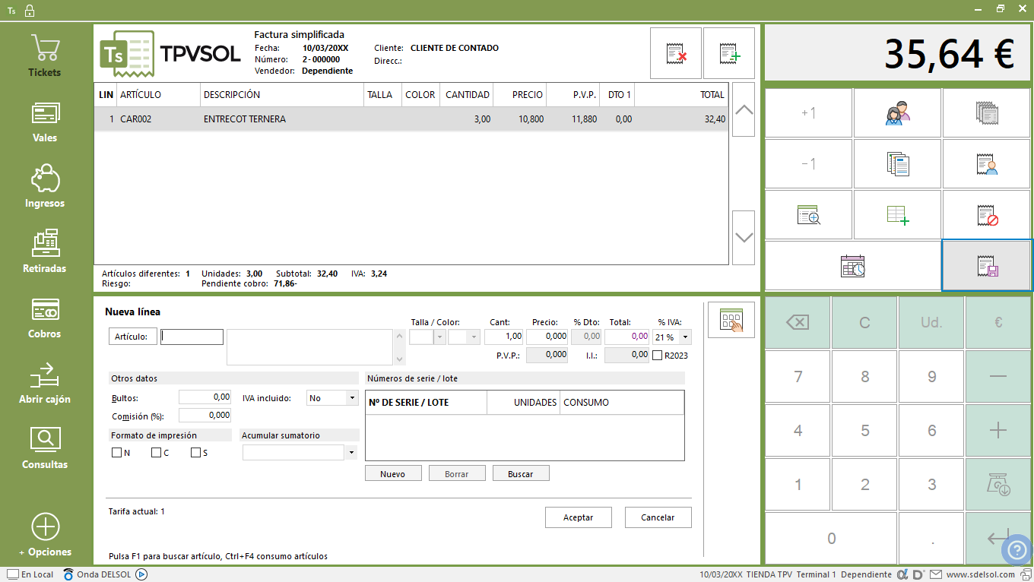The width and height of the screenshot is (1034, 582).
Task: Click the Comisión (%) input field
Action: coord(205,416)
